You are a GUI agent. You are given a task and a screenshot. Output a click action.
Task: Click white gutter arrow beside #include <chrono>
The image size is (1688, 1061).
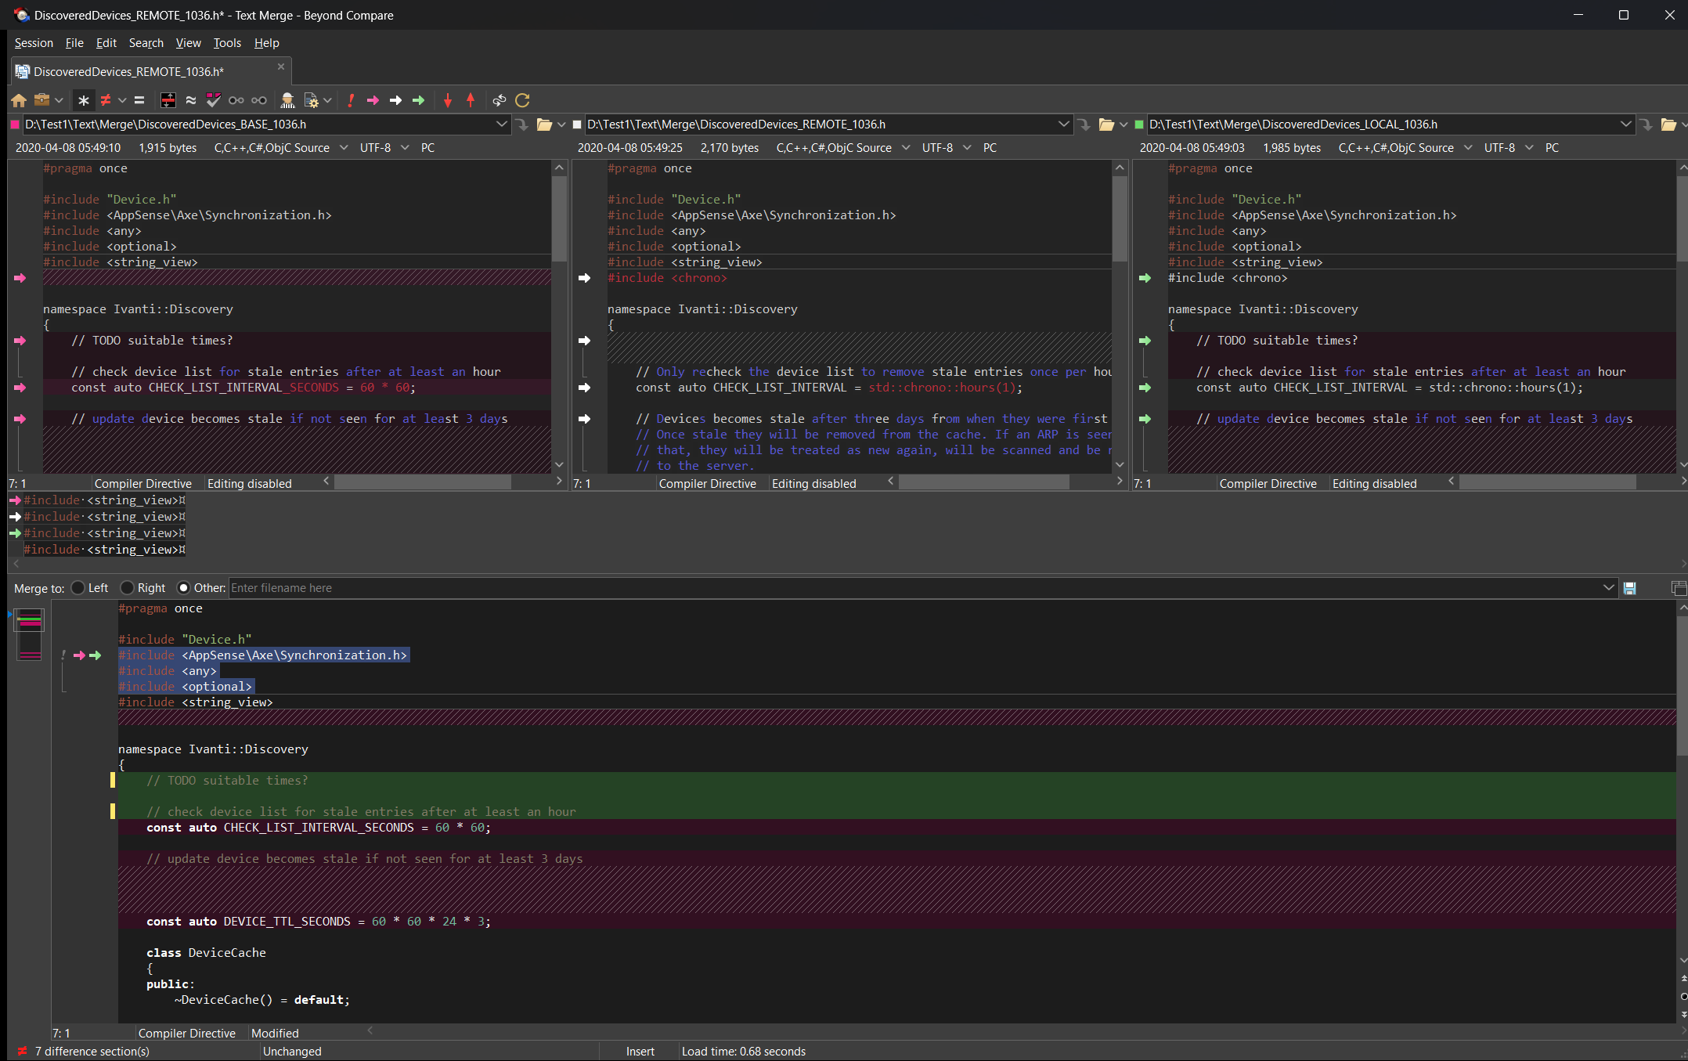pos(584,278)
